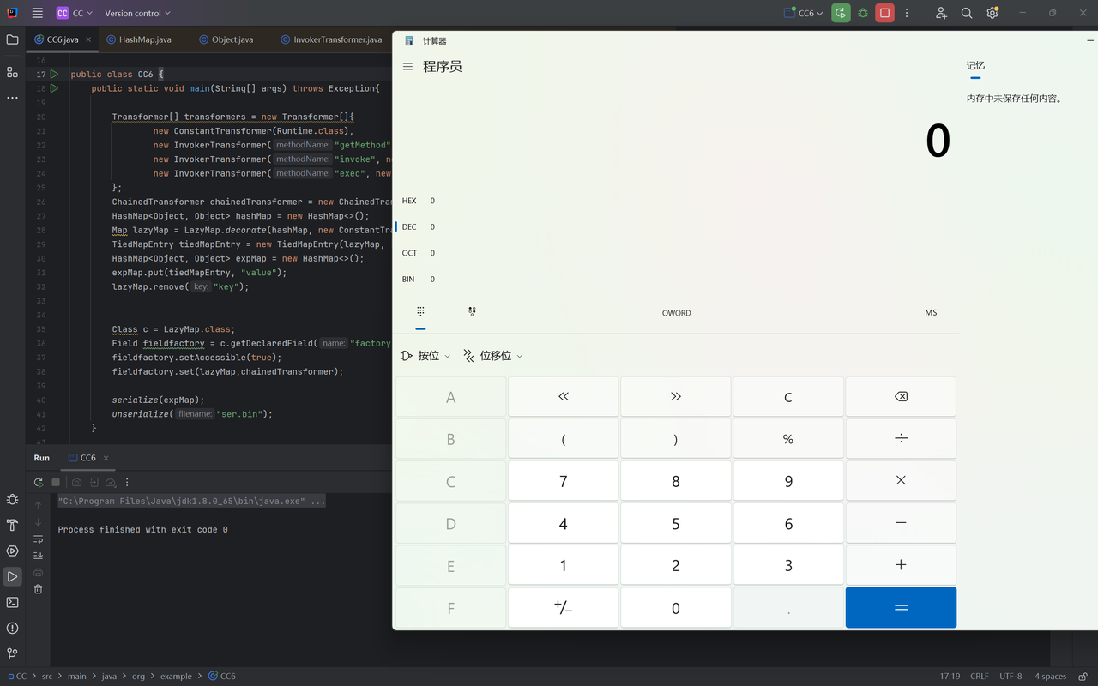
Task: Switch to the bit toggling keypad
Action: [x=473, y=311]
